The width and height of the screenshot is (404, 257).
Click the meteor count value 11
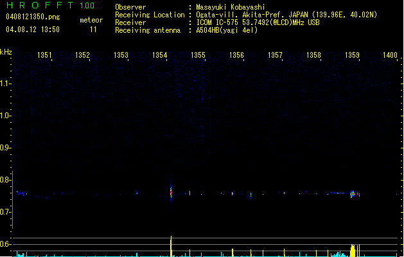93,30
